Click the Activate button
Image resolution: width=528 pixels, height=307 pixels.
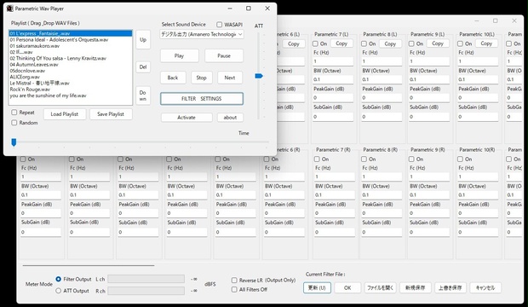tap(187, 118)
